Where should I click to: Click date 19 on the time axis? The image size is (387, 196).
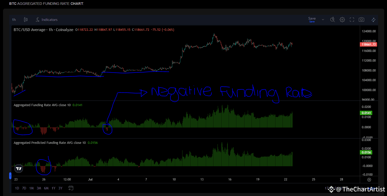(258, 179)
